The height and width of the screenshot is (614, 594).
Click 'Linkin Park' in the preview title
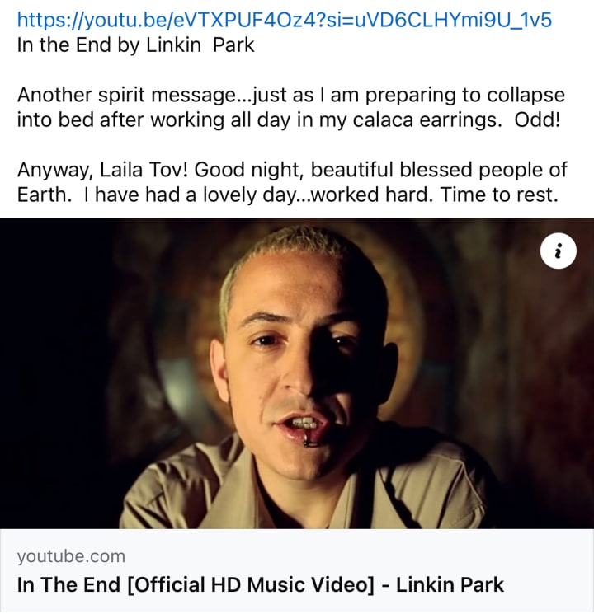450,584
